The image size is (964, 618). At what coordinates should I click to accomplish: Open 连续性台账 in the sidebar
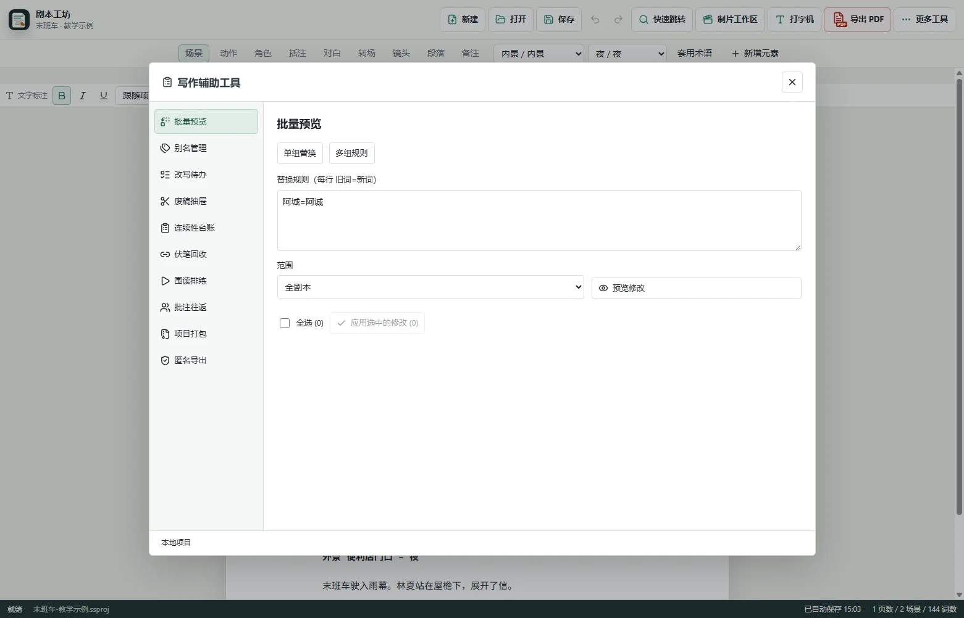point(206,228)
